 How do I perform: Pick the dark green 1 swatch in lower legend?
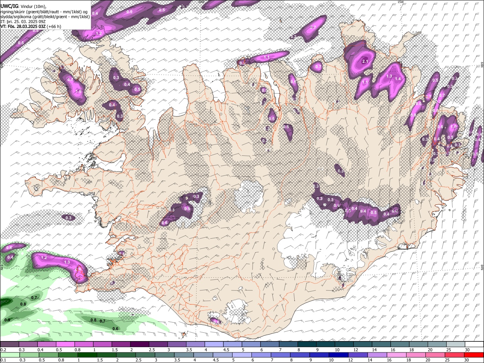tap(87, 355)
